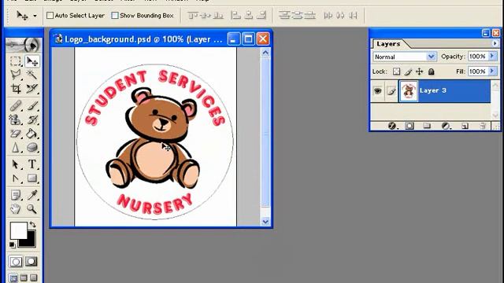Toggle Lock all
Screen dimensions: 504x283
tap(431, 72)
